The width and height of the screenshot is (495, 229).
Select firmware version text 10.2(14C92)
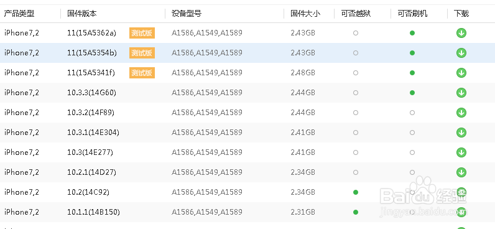(x=88, y=192)
